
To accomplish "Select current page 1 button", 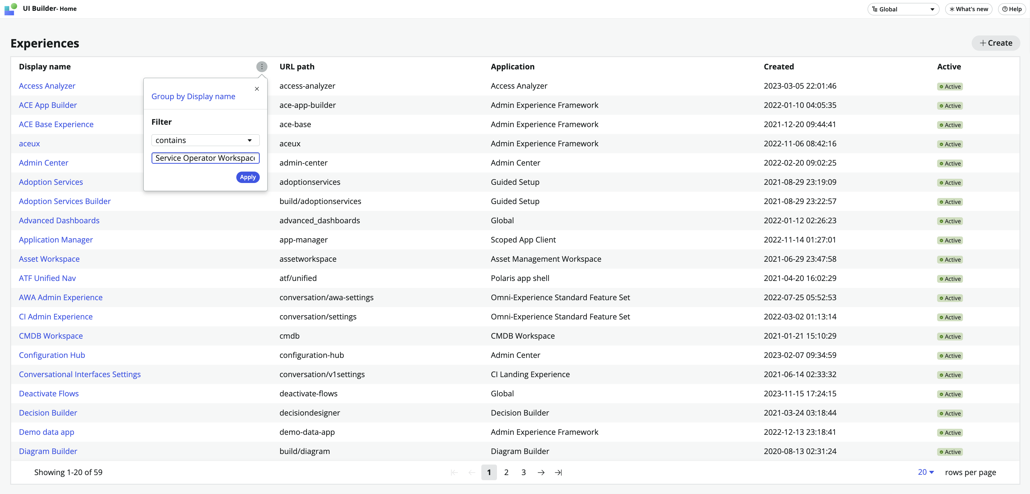I will [x=489, y=472].
